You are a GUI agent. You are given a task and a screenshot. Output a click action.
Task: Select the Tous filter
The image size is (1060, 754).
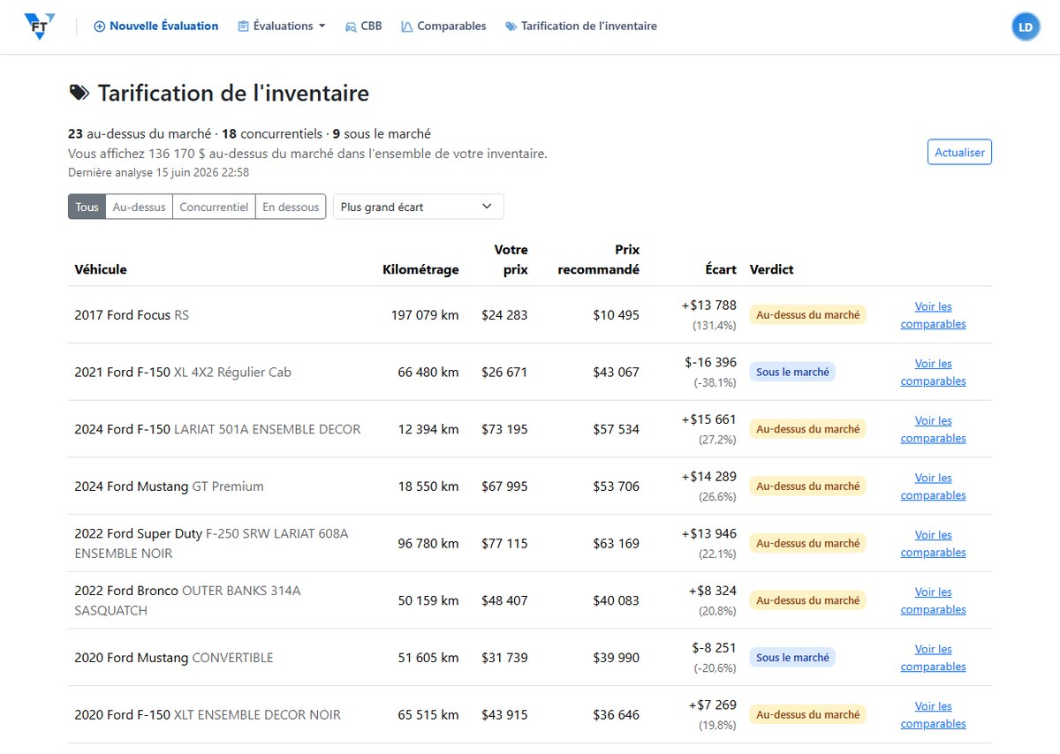pyautogui.click(x=87, y=207)
